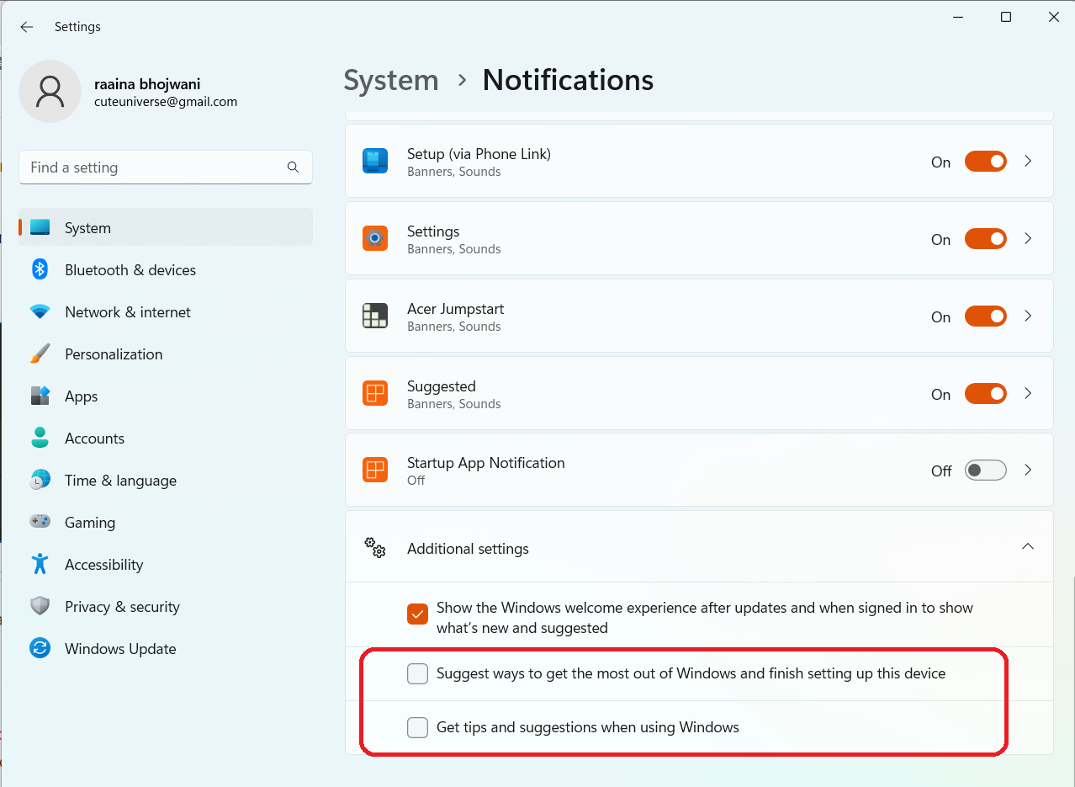Screen dimensions: 1075x787
Task: Collapse the Additional settings section
Action: coord(1027,547)
